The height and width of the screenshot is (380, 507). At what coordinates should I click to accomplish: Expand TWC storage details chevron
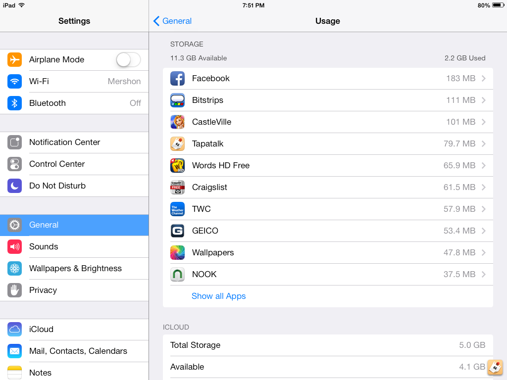(484, 209)
